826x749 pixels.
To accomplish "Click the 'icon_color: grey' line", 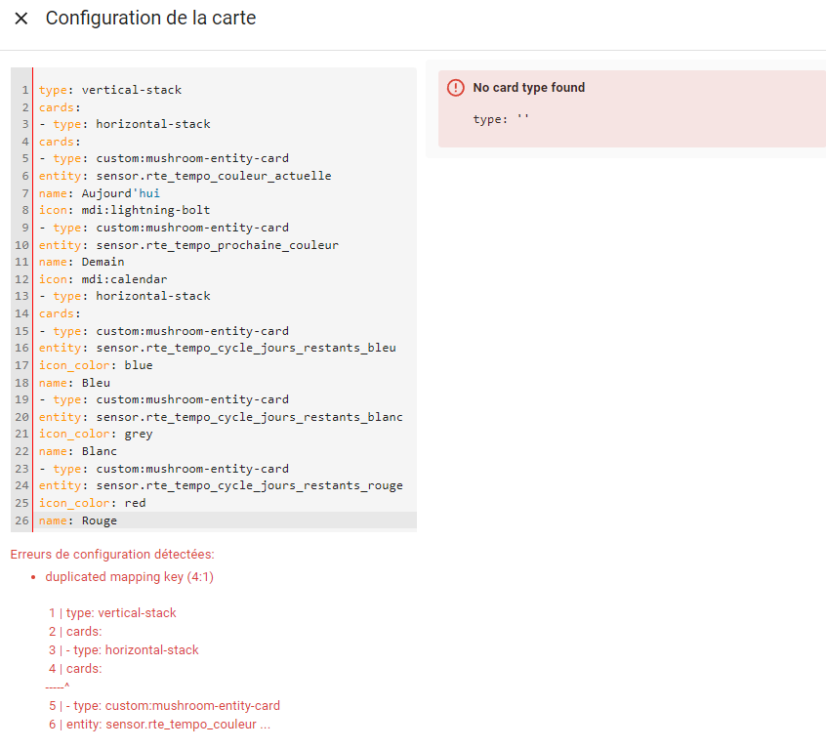I will coord(96,434).
